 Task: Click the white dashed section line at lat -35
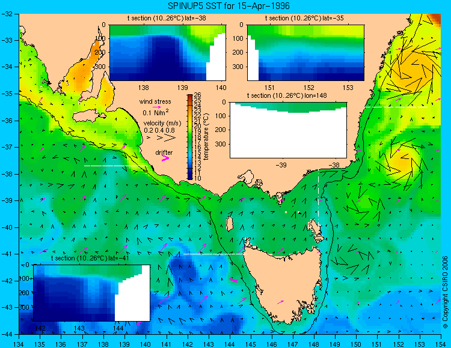pos(396,107)
